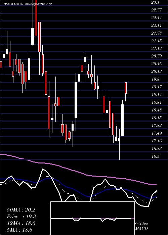Image resolution: width=168 pixels, height=235 pixels.
Task: Click the 18.48 price axis label
Action: point(157,110)
